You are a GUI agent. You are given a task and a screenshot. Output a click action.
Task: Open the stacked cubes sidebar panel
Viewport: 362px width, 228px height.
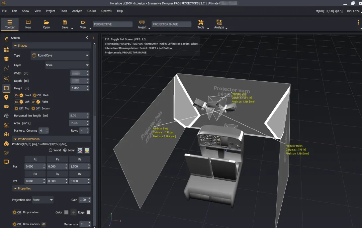pos(6,144)
